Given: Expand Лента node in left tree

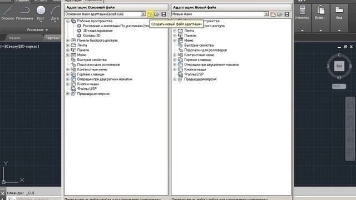Looking at the screenshot, I should point(68,45).
